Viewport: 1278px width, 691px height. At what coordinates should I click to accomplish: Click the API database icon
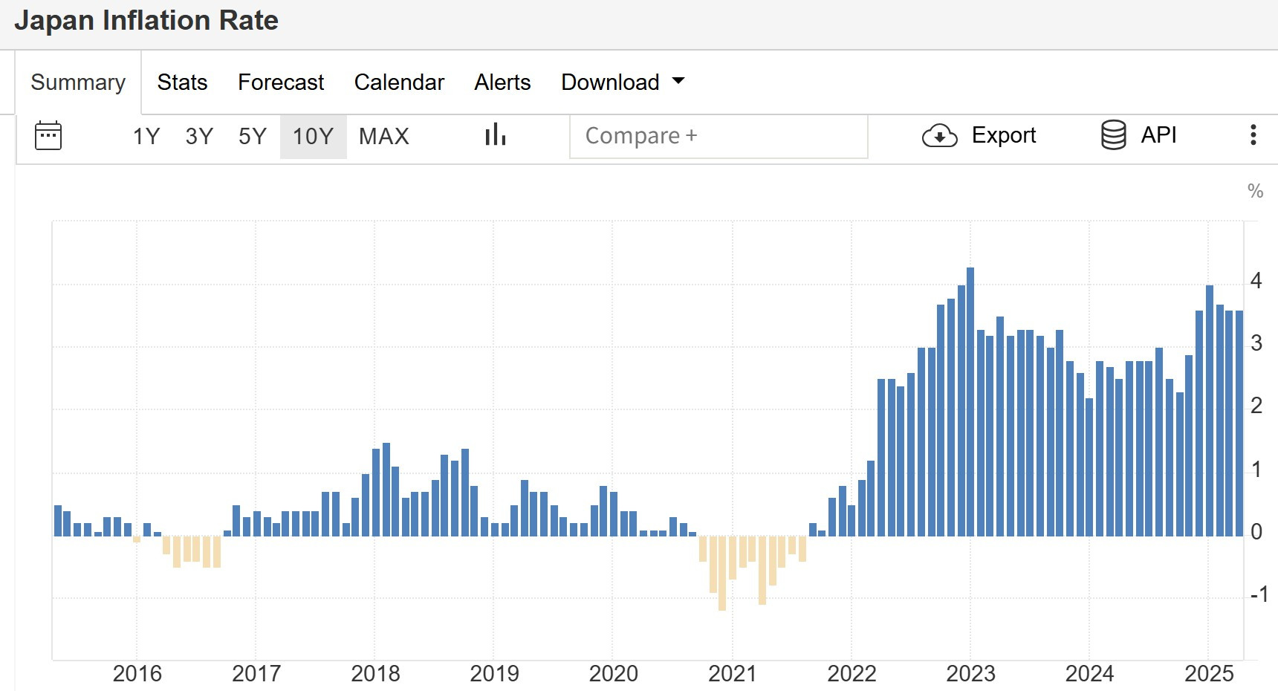(1113, 135)
